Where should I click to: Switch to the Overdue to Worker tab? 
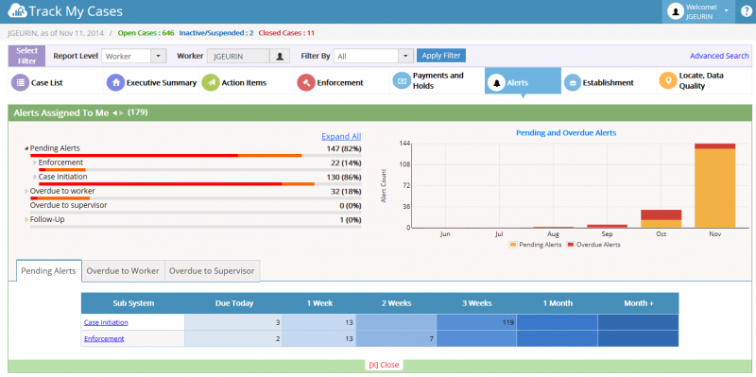pyautogui.click(x=123, y=271)
